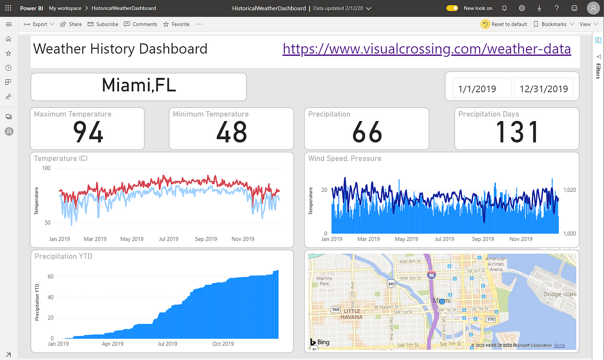
Task: Click the Wind Speed, Pressure chart title
Action: 345,158
